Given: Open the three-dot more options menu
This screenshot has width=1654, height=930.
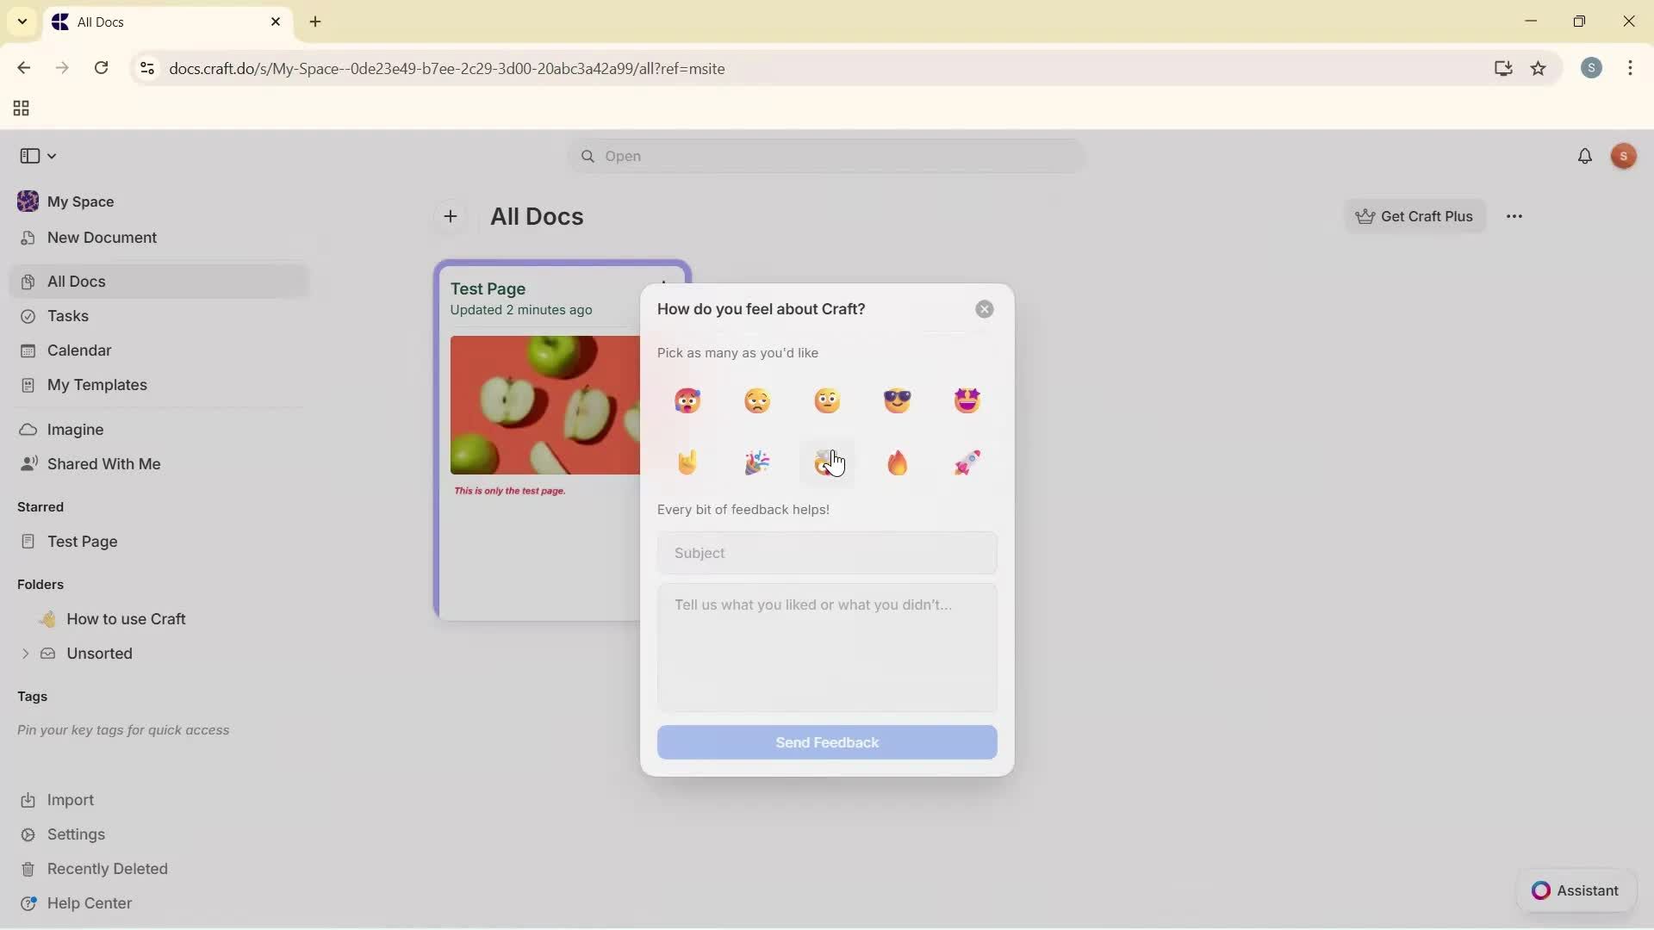Looking at the screenshot, I should (1515, 216).
